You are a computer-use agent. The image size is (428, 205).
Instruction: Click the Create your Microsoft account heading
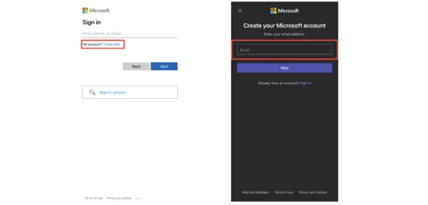pos(285,26)
